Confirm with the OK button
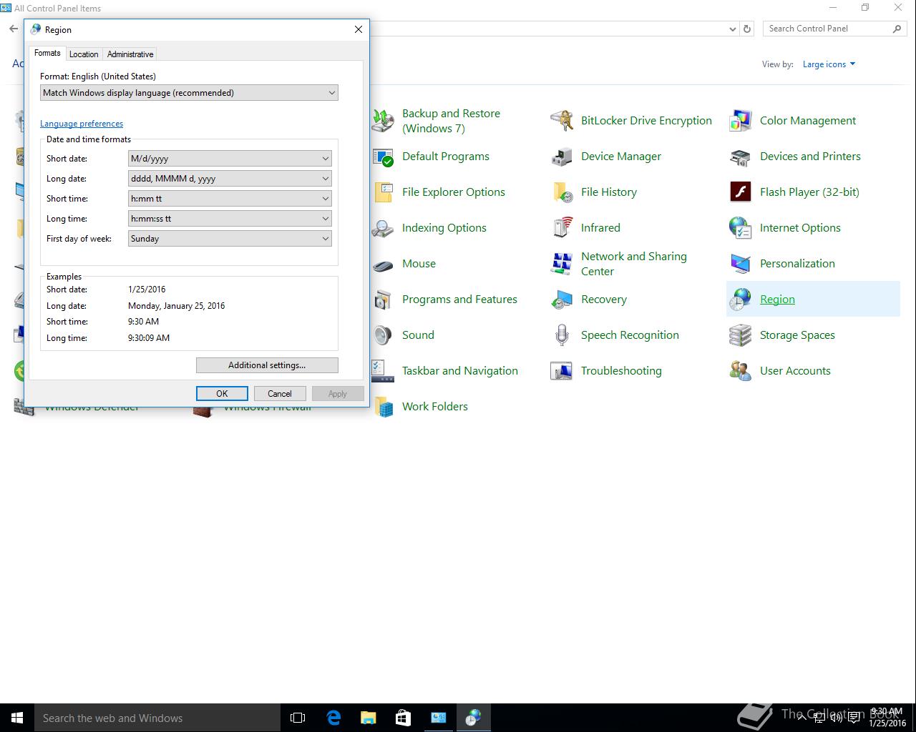 coord(222,394)
